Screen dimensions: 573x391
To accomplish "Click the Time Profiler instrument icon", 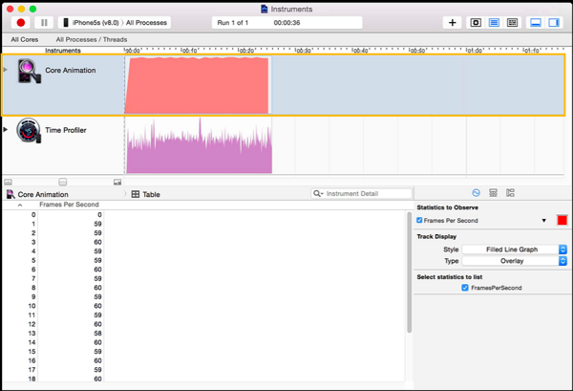I will point(29,135).
